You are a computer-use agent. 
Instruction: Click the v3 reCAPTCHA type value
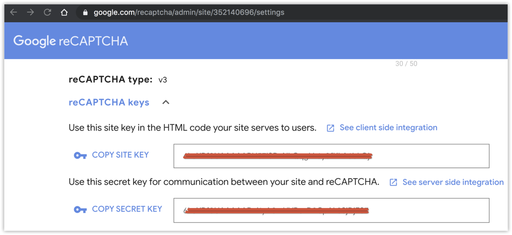[x=163, y=80]
